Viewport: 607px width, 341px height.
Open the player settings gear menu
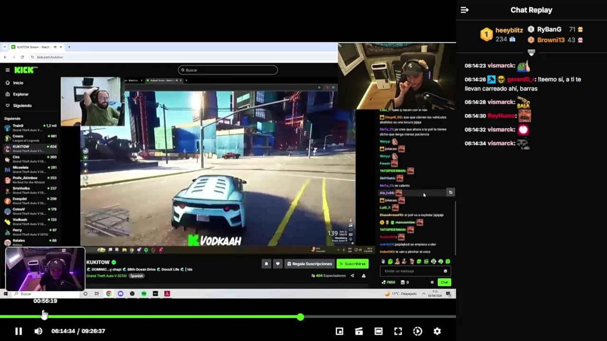pyautogui.click(x=437, y=332)
